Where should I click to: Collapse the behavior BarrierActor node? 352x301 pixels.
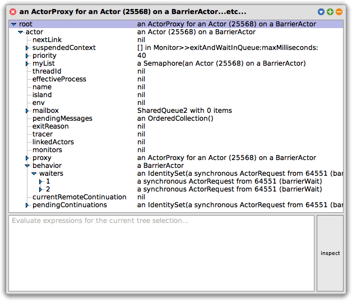[27, 166]
